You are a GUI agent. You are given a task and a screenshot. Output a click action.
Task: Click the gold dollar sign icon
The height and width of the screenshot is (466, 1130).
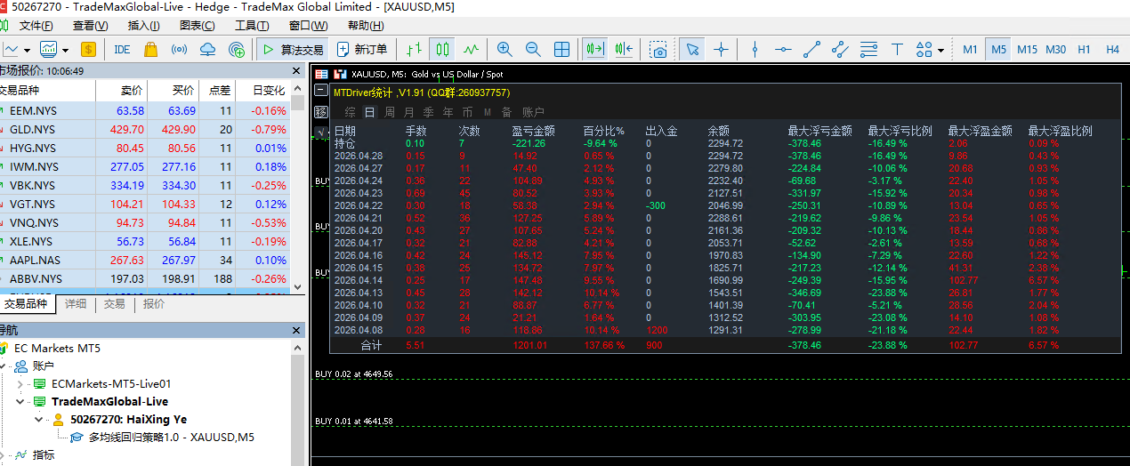click(88, 50)
